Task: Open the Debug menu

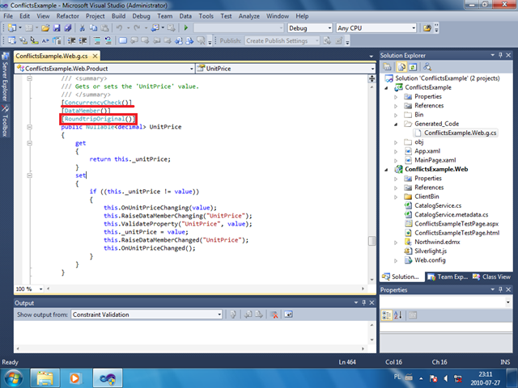Action: click(141, 16)
